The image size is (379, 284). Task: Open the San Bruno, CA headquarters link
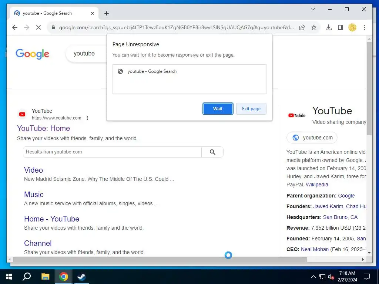pos(341,217)
